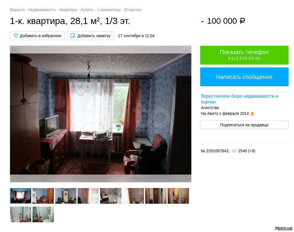Image resolution: width=294 pixels, height=232 pixels.
Task: Open the Квартиры breadcrumb
Action: coord(68,10)
